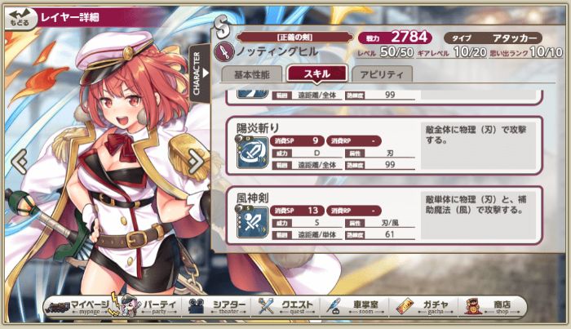The height and width of the screenshot is (329, 571).
Task: Switch to the 基本性能 tab
Action: coord(251,74)
